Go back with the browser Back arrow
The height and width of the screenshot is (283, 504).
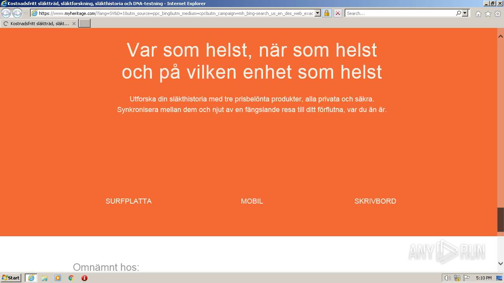click(6, 13)
